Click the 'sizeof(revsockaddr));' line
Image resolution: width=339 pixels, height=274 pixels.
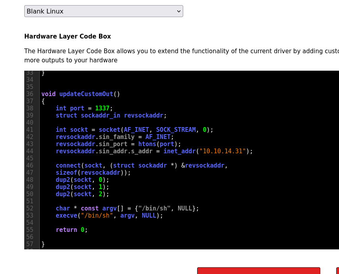click(93, 172)
